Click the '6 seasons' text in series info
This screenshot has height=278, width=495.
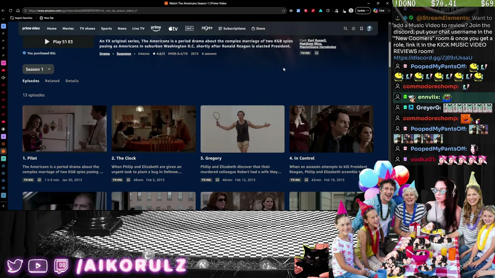tap(209, 54)
